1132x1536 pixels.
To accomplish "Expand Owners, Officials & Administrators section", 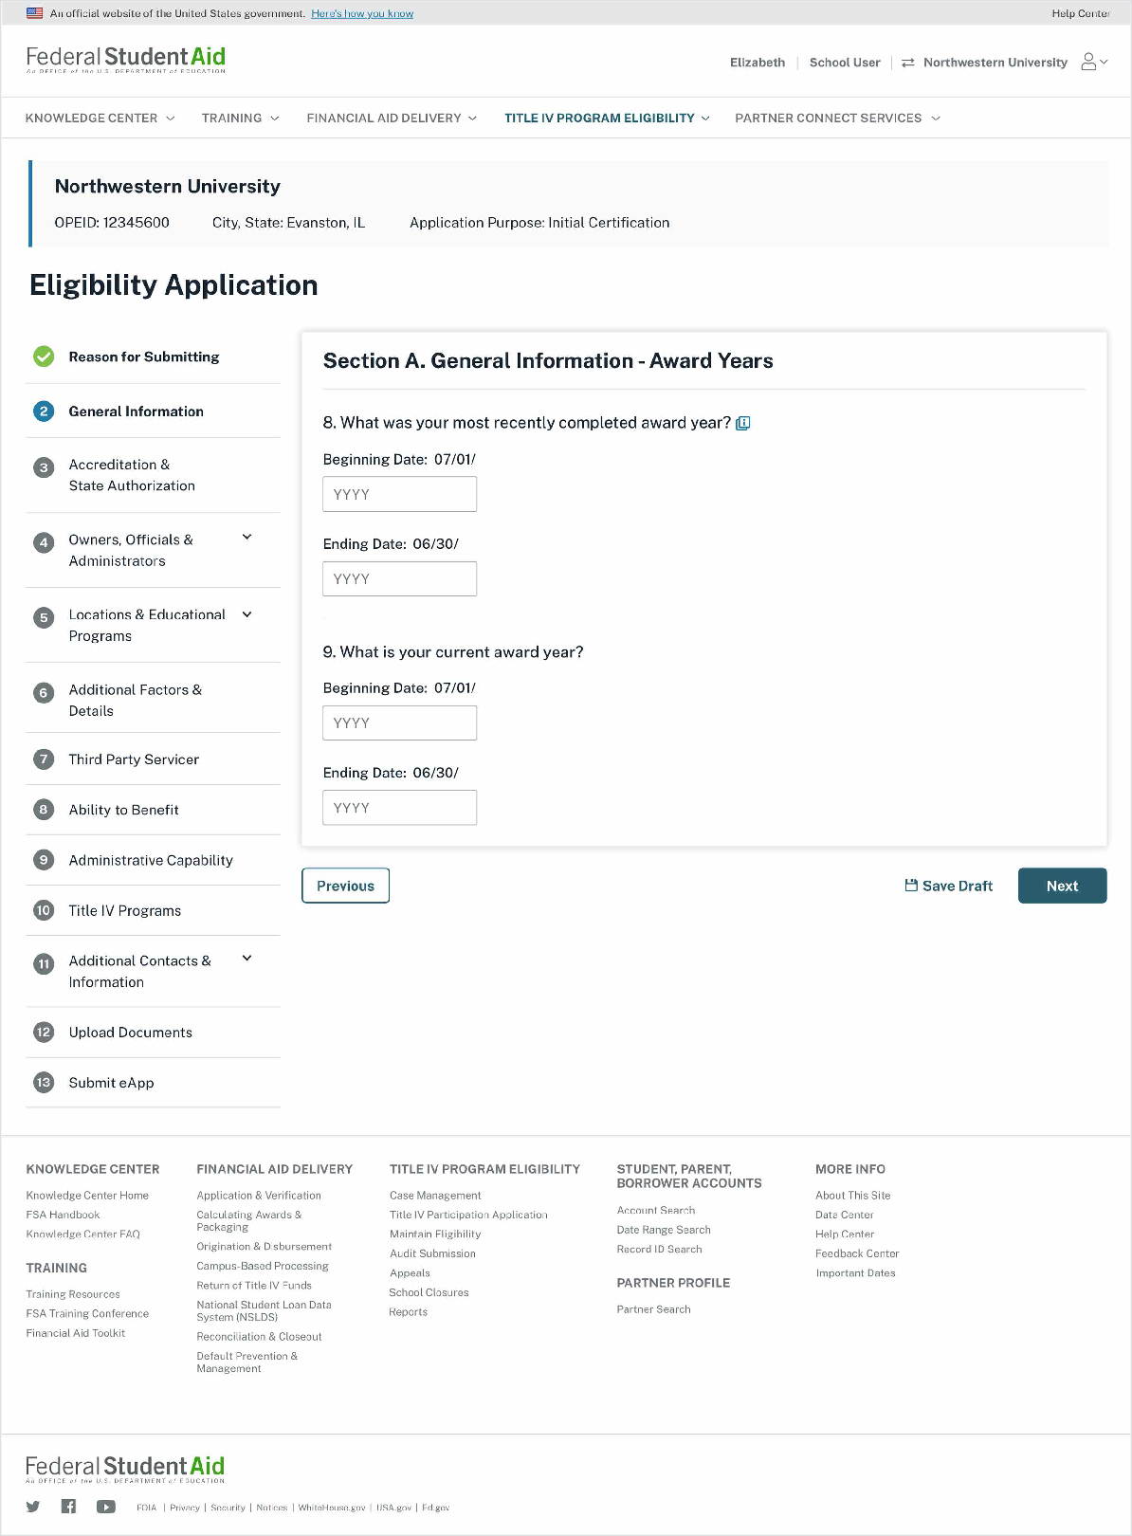I will [x=247, y=538].
